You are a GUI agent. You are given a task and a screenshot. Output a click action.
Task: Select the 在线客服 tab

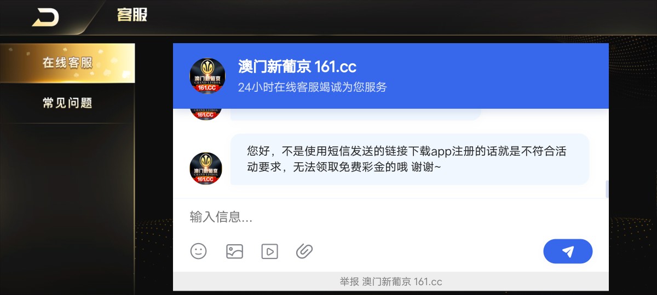(67, 63)
